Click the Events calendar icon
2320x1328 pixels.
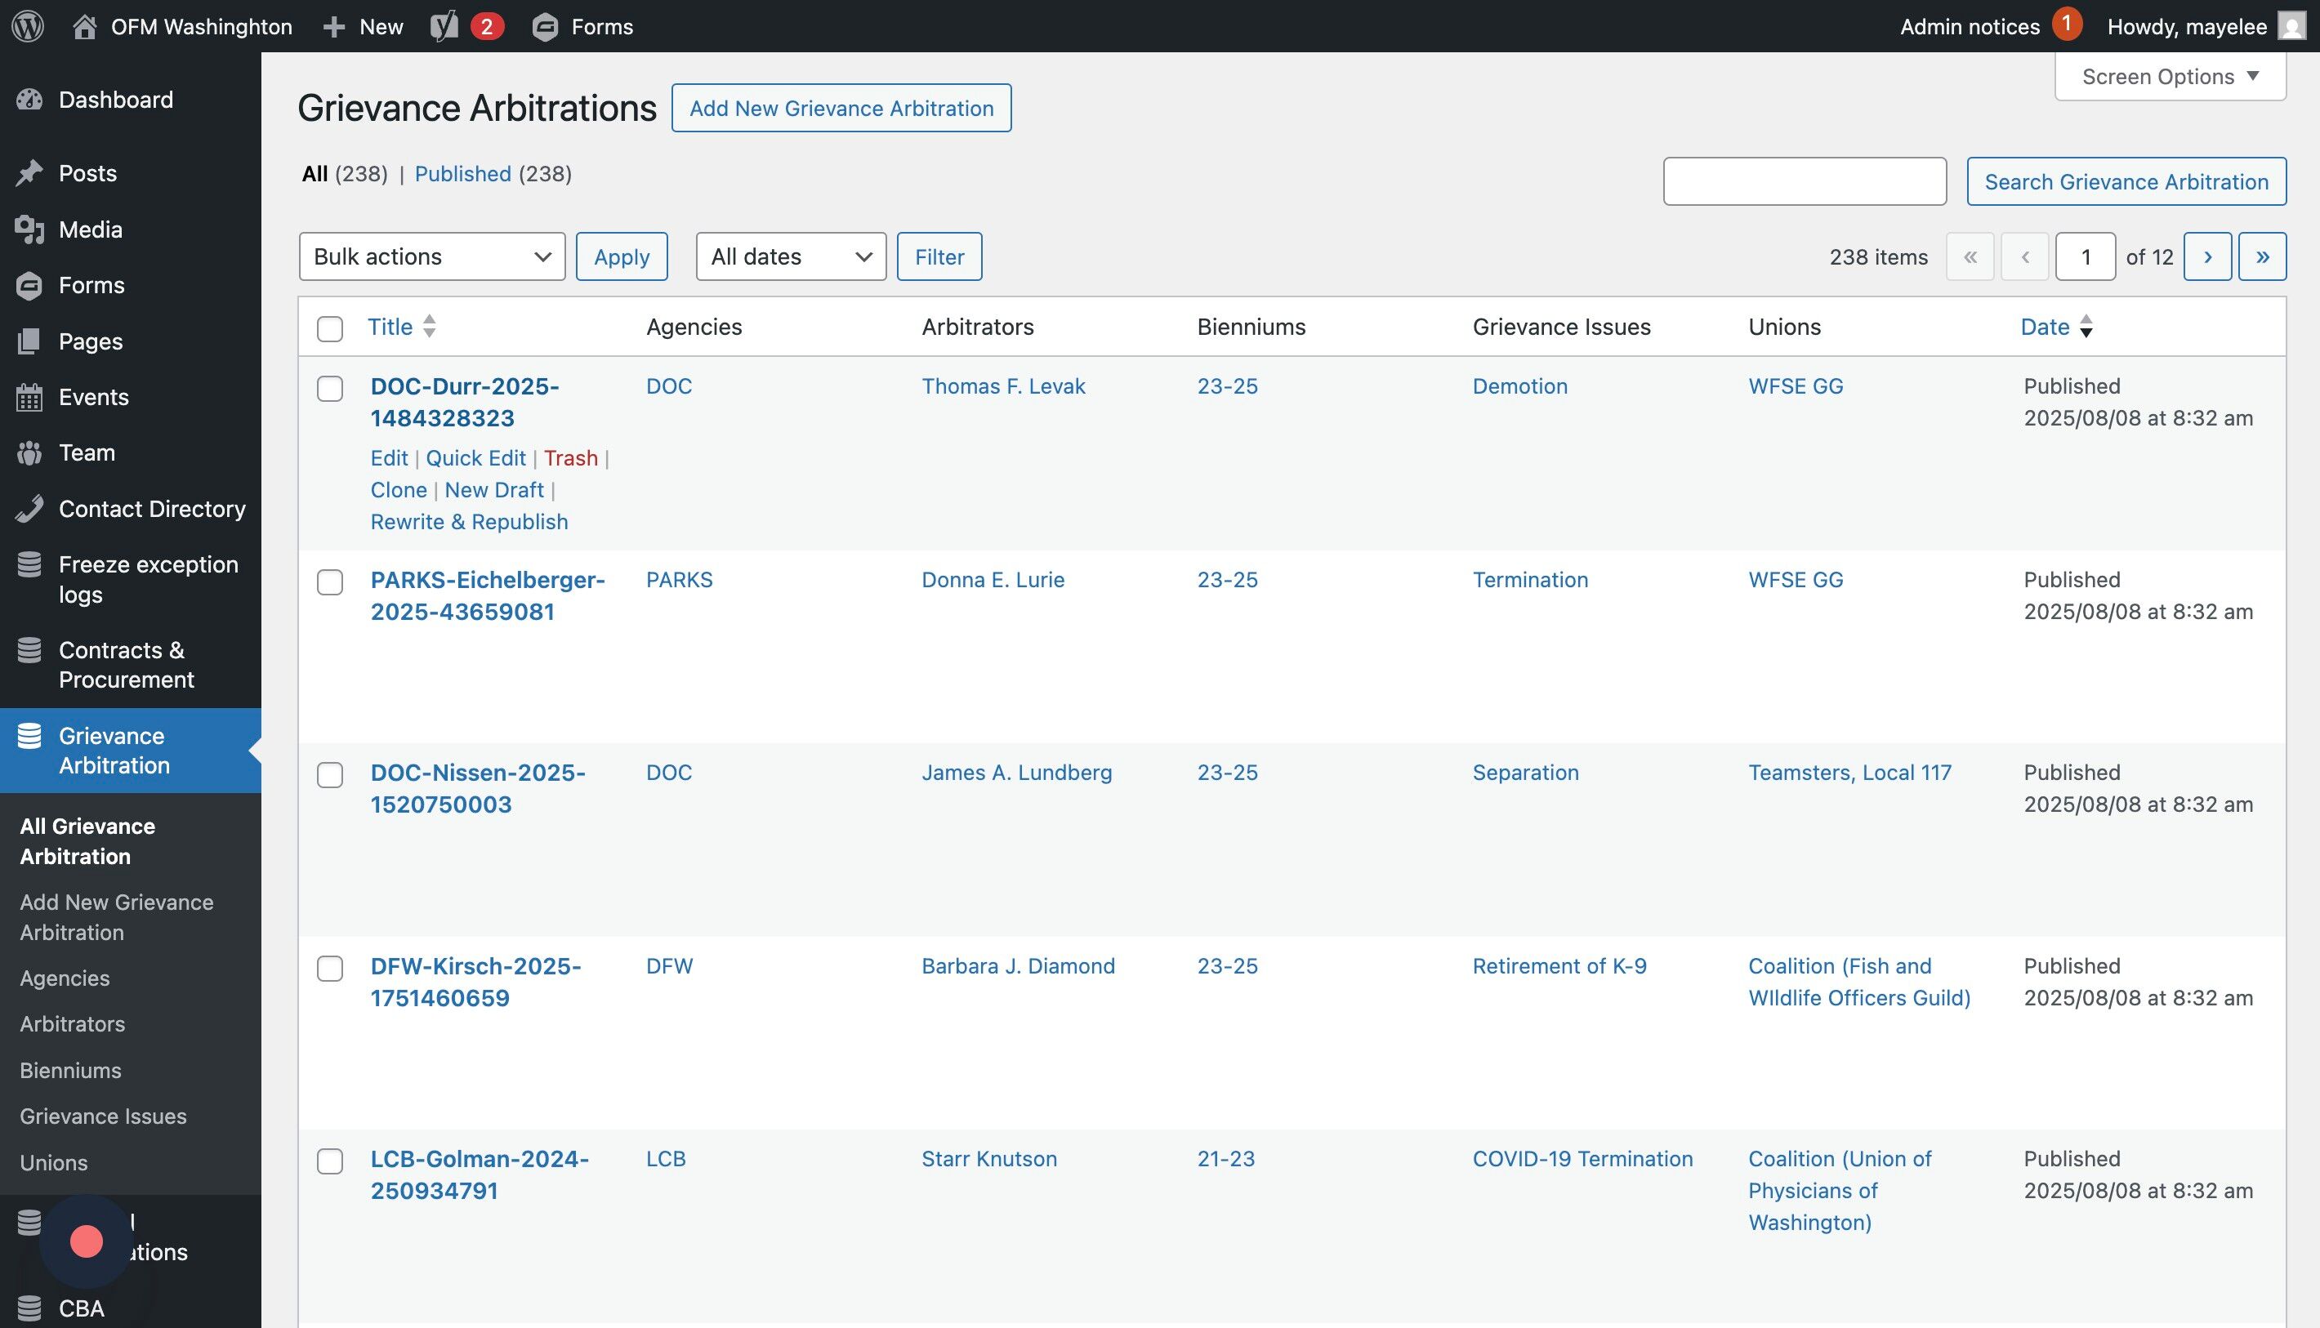[29, 398]
